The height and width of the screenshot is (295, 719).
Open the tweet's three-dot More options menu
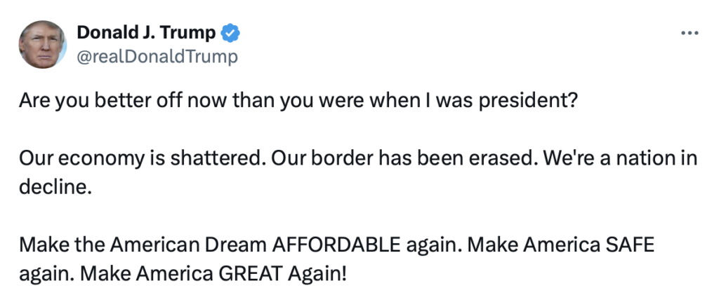[x=690, y=33]
